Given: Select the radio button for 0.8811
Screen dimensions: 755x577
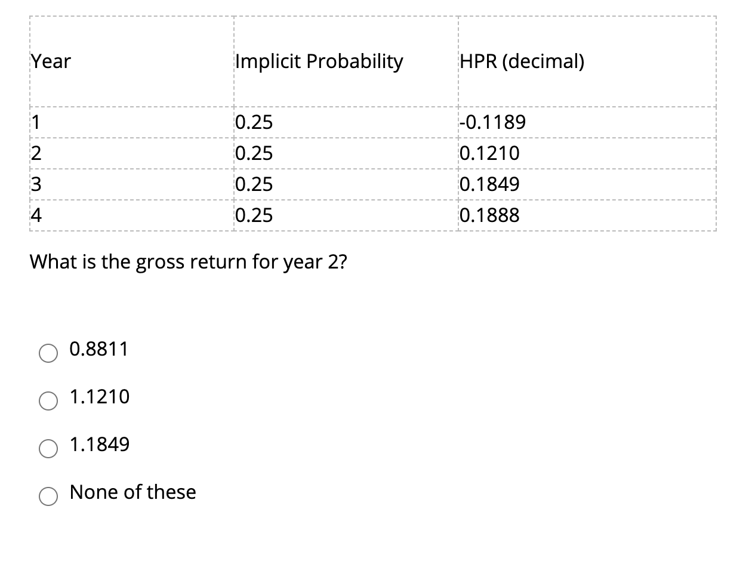Looking at the screenshot, I should tap(48, 353).
